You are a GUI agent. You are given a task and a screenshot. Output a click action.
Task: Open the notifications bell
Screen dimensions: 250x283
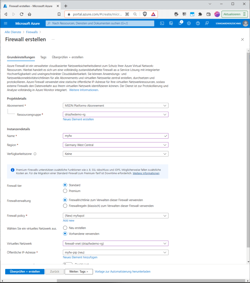180,23
